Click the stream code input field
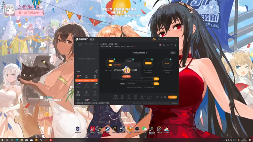The height and width of the screenshot is (142, 253). [x=140, y=84]
